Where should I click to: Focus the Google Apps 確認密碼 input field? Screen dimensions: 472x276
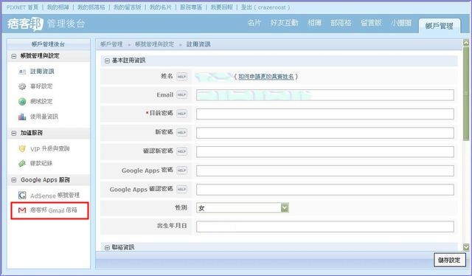point(325,190)
